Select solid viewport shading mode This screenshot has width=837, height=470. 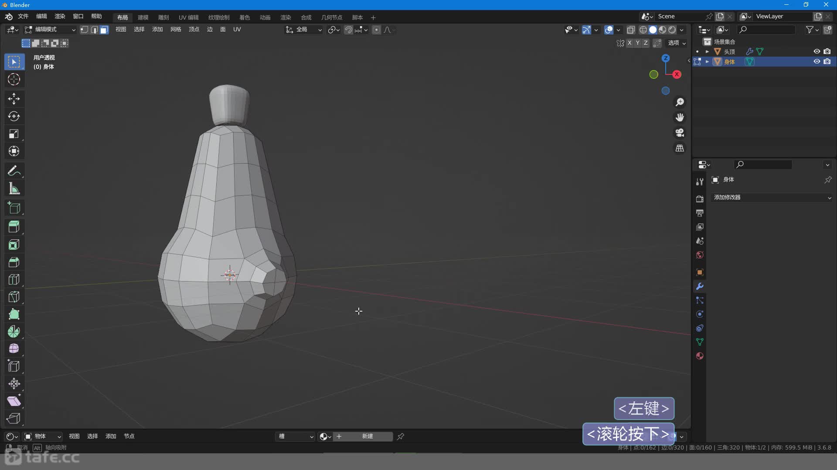pos(653,30)
